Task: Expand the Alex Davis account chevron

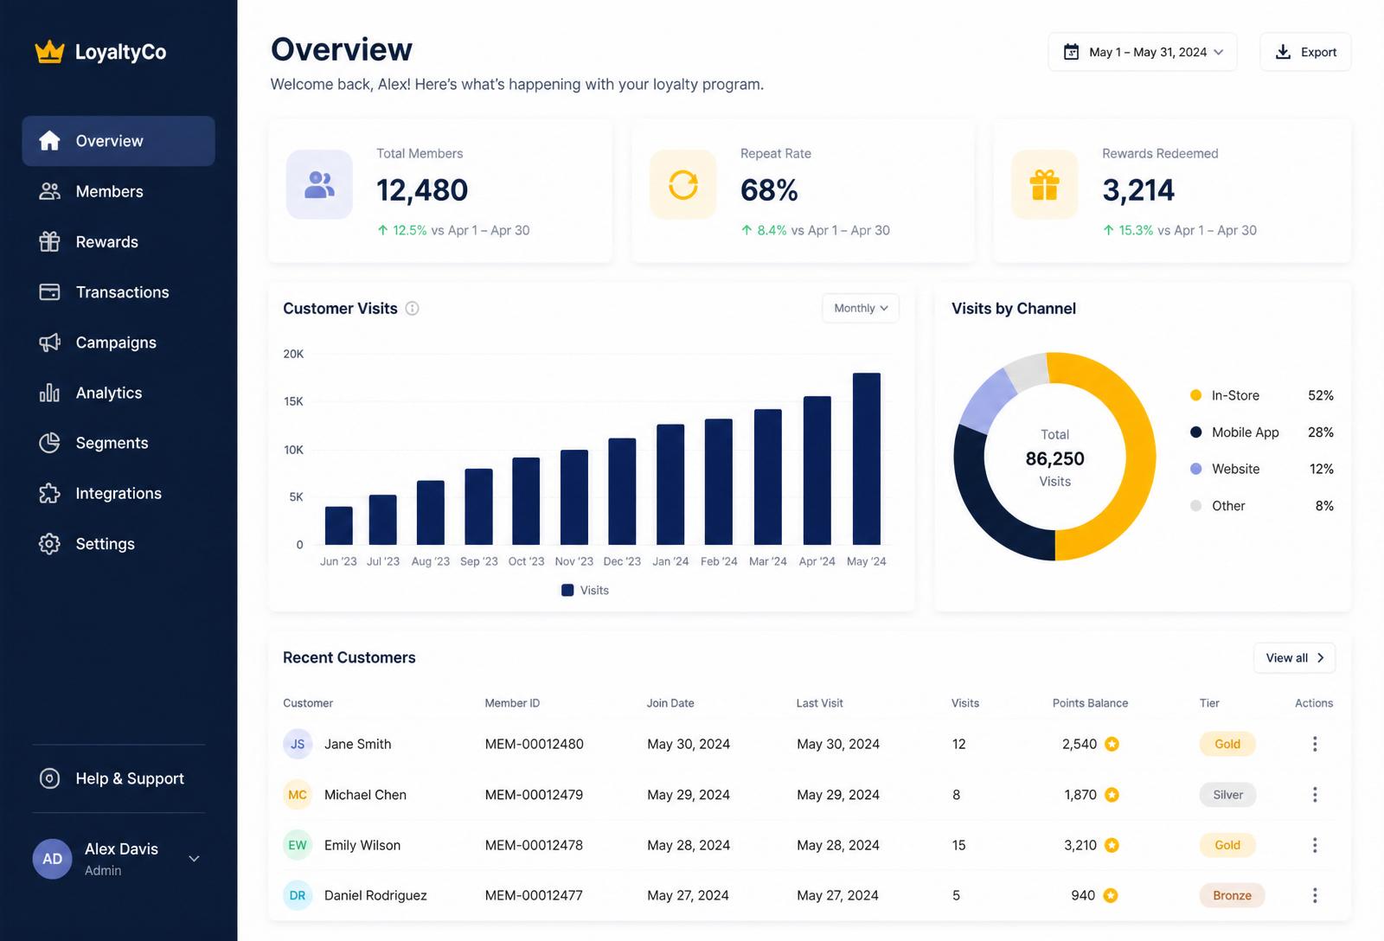Action: click(x=194, y=859)
